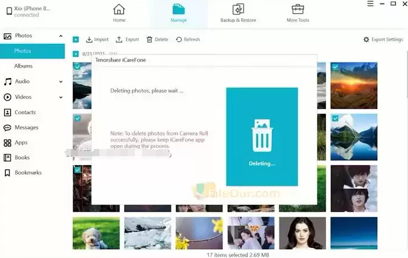The image size is (408, 258).
Task: Uncheck the first top-left photo checkbox
Action: [77, 67]
